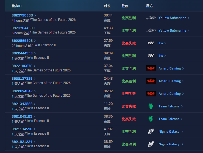The width and height of the screenshot is (203, 153).
Task: Click Amaru Gaming logo in 8922074642 row
Action: point(151,94)
